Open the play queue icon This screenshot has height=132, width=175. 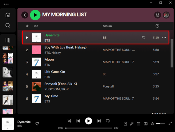[139, 124]
